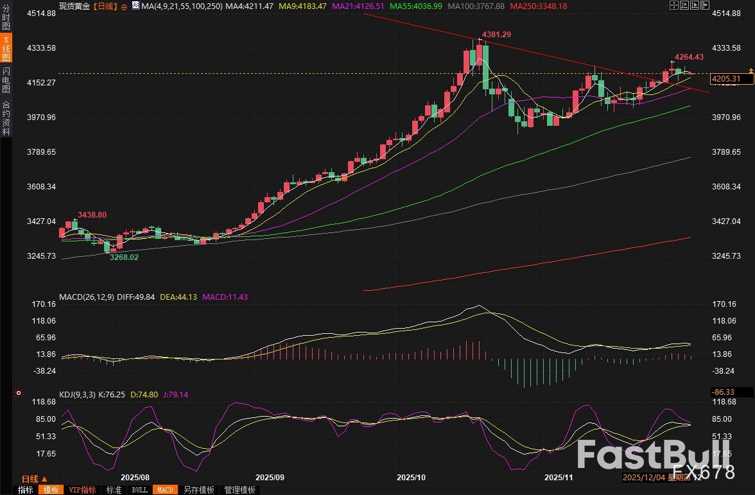Open the 合约资料 side tab
Screen dimensions: 755x495
tap(6, 117)
